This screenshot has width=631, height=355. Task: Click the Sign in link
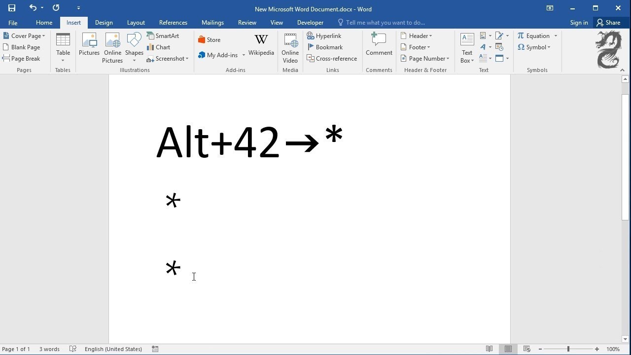tap(579, 23)
